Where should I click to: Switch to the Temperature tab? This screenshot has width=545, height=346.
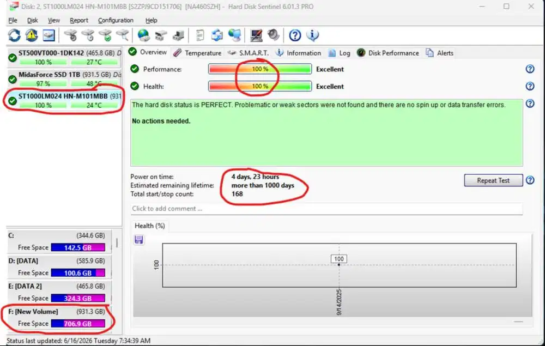[197, 53]
